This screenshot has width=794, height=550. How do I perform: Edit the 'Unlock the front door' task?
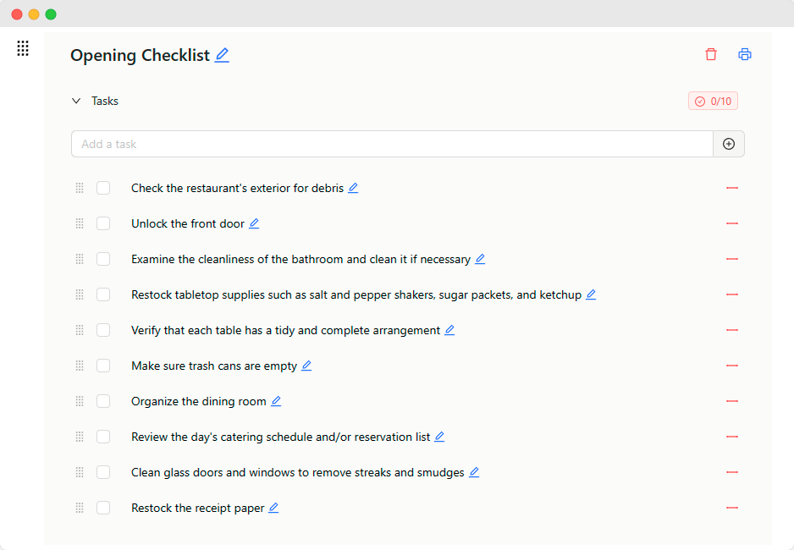[x=254, y=223]
